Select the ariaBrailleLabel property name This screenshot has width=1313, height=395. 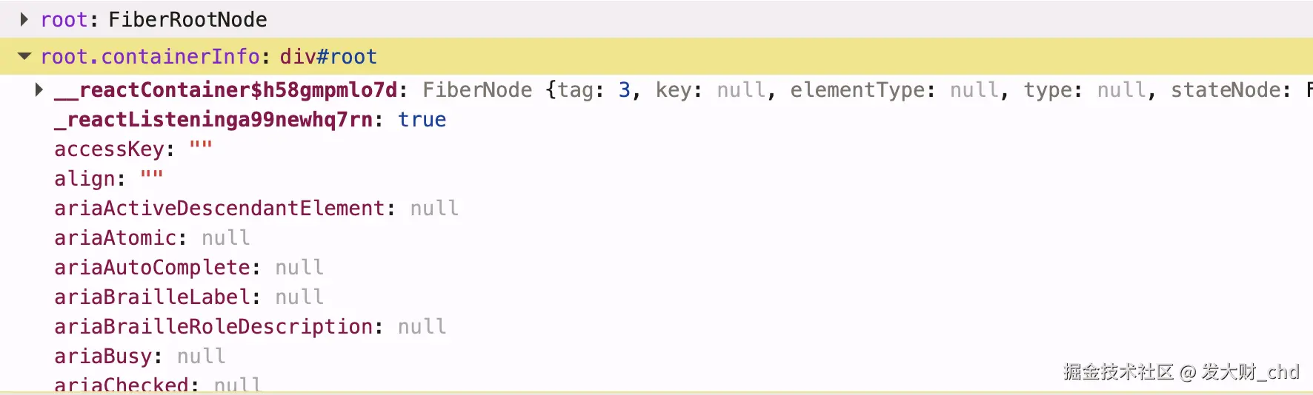click(x=152, y=297)
